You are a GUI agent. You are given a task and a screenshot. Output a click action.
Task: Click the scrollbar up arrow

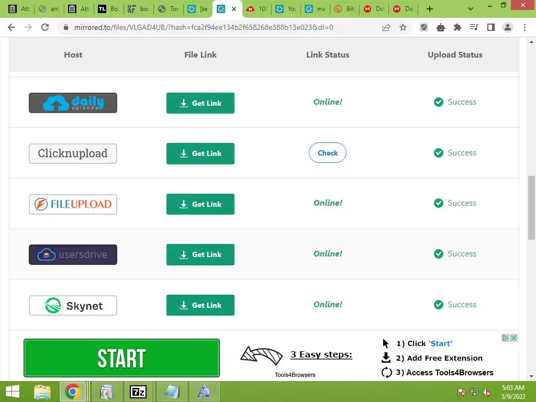click(x=532, y=42)
